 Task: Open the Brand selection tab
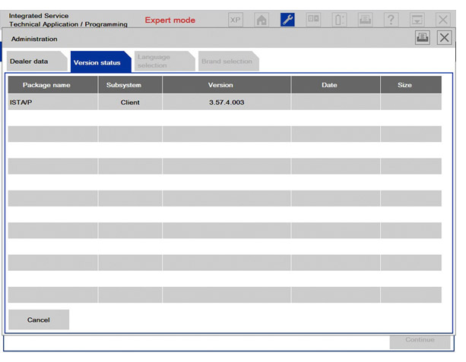coord(227,61)
